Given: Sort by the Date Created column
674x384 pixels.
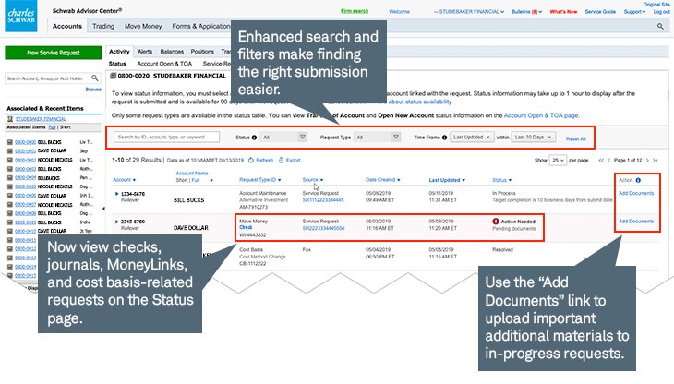Looking at the screenshot, I should (x=382, y=180).
